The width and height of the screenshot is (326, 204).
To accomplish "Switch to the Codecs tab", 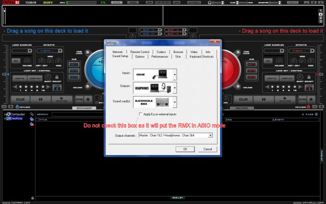I will [x=161, y=52].
